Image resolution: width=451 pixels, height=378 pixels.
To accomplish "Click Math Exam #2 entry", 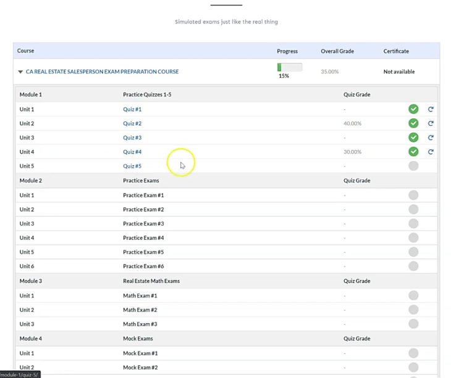I will (x=140, y=310).
